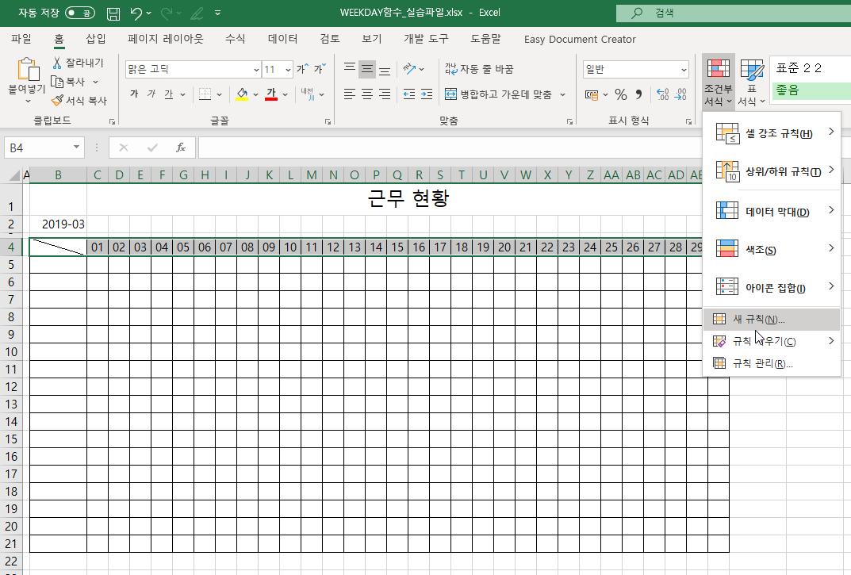Screen dimensions: 851x575
Task: Click the Cut (잘라내기) button
Action: point(78,63)
